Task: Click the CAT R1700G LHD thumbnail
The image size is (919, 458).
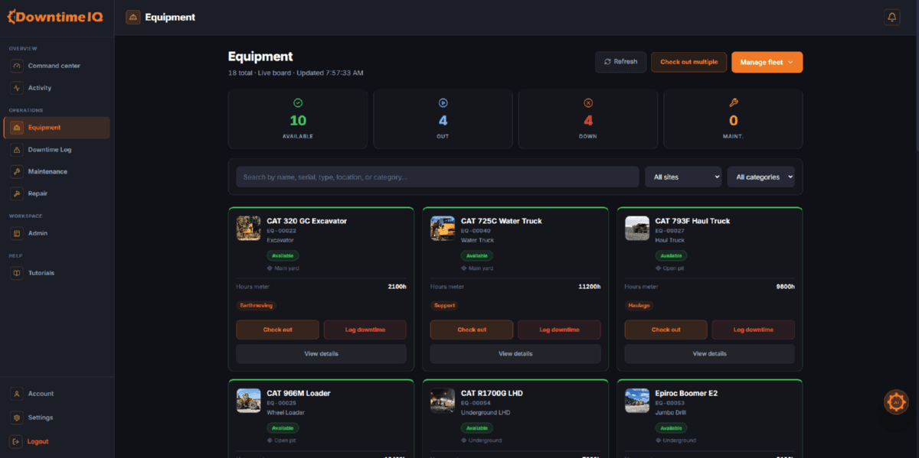Action: (443, 401)
